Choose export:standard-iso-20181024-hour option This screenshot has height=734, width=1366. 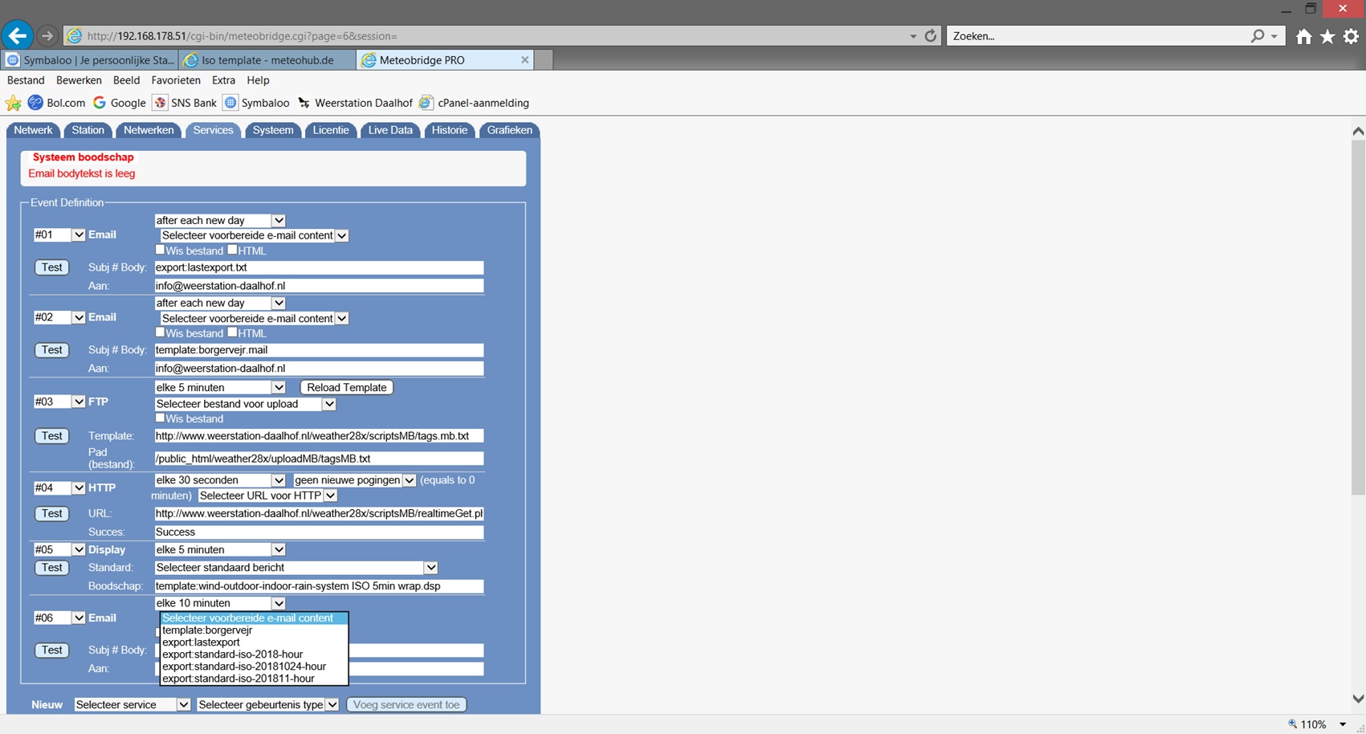pos(254,667)
